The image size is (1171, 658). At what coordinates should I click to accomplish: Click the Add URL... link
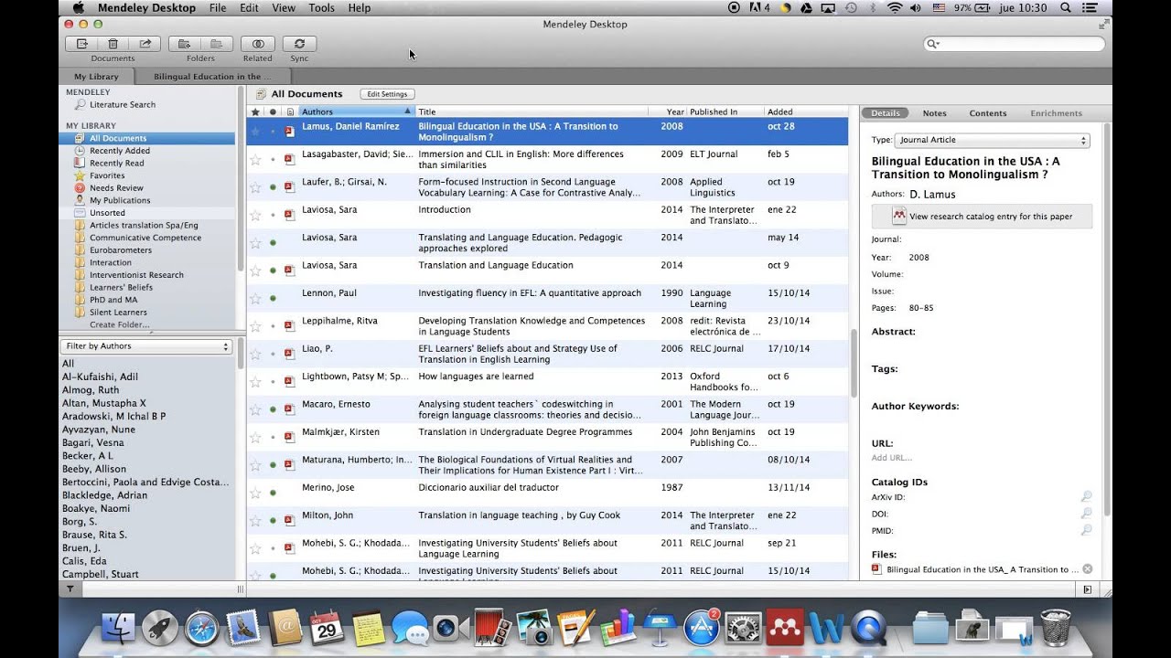coord(892,458)
